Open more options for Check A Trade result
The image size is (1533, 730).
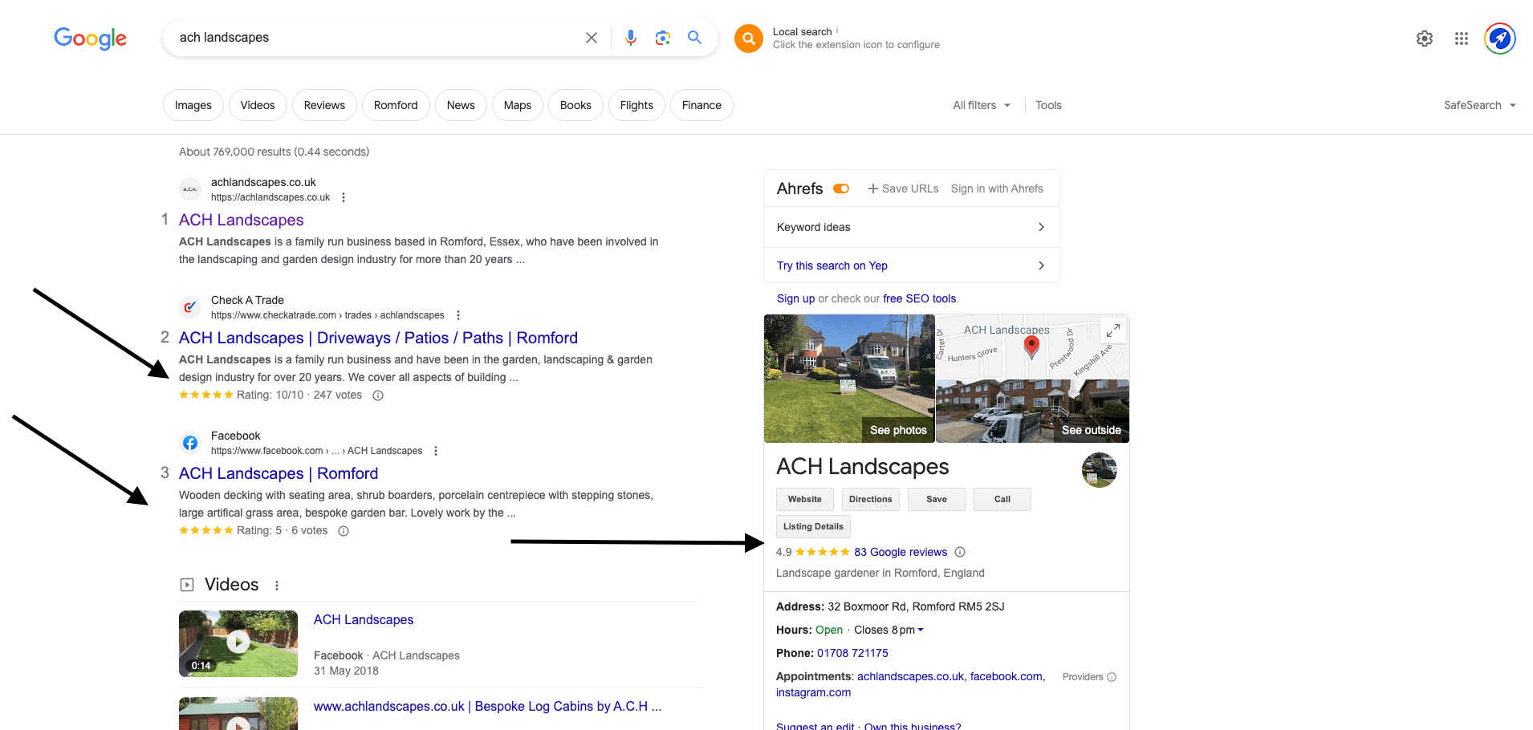(x=458, y=315)
